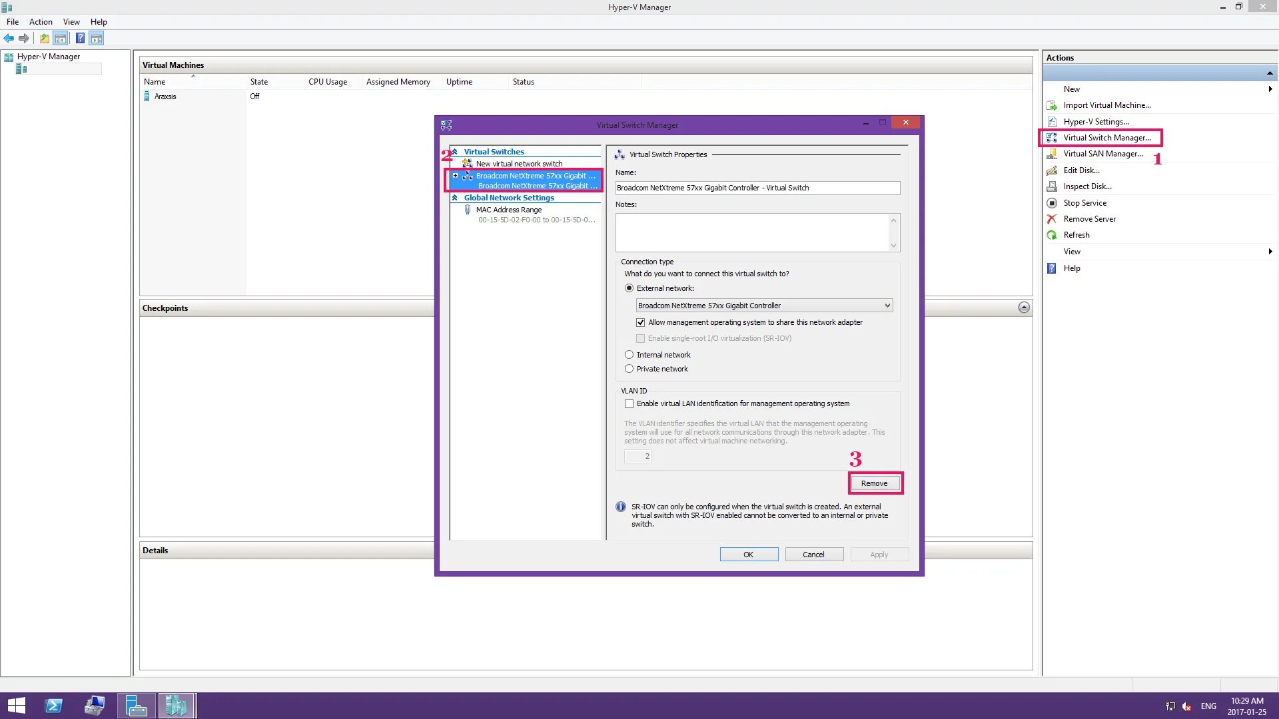Click the virtual switch Name text field
1279x719 pixels.
click(757, 188)
